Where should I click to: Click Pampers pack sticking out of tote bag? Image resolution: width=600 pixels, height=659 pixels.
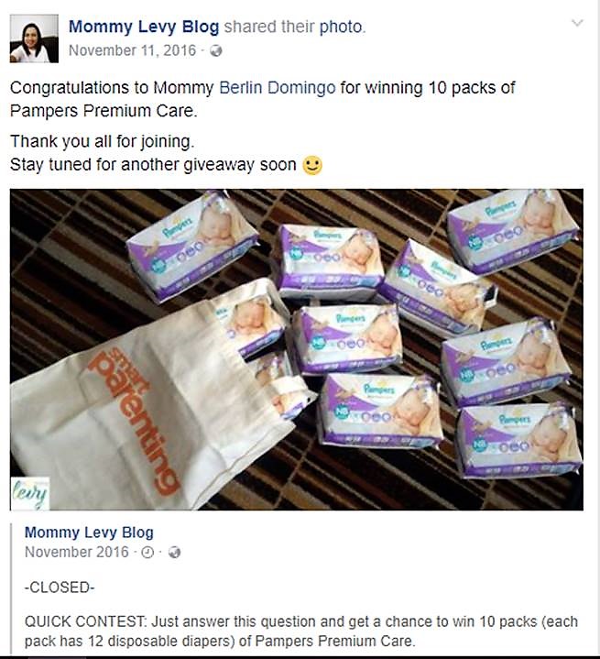coord(254,319)
